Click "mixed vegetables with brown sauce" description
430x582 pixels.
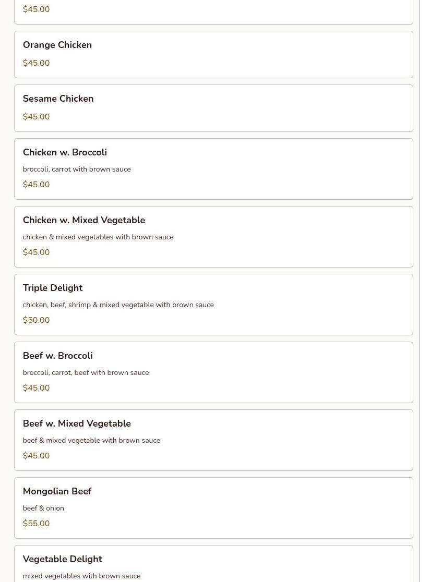pyautogui.click(x=81, y=576)
